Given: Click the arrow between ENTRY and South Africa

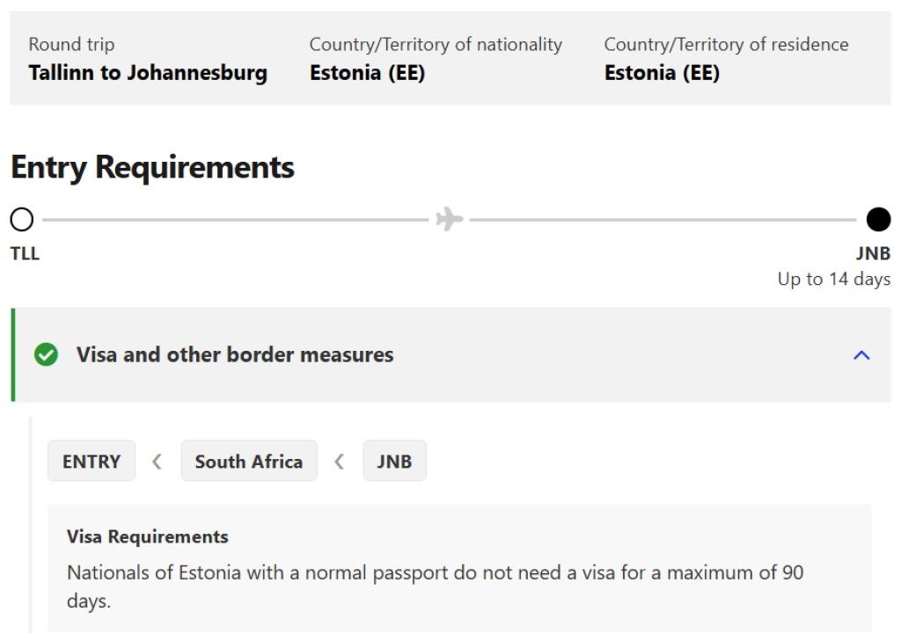Looking at the screenshot, I should [x=157, y=462].
